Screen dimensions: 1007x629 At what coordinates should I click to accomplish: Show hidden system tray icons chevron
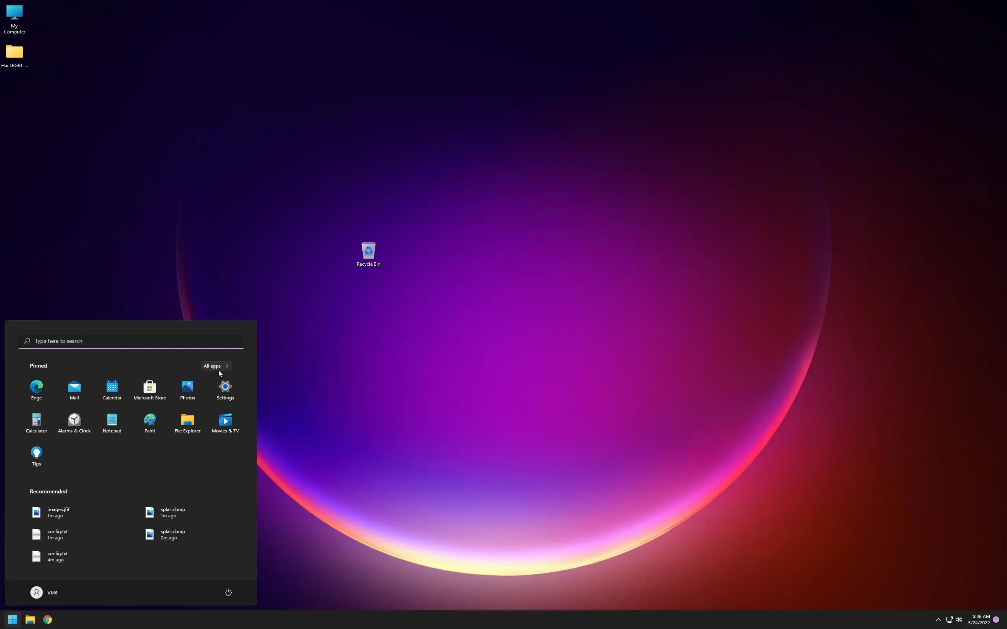(938, 620)
